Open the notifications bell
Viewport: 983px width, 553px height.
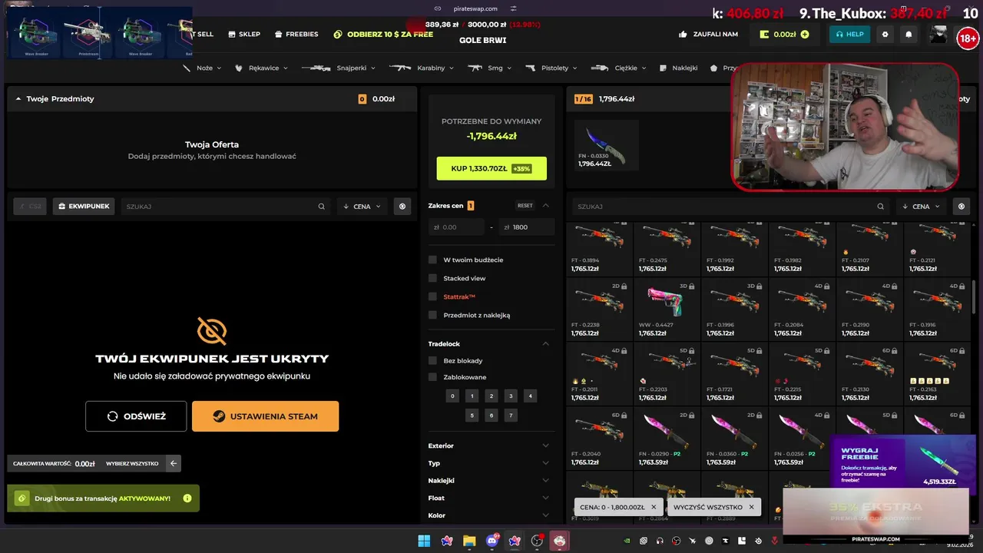click(x=909, y=35)
